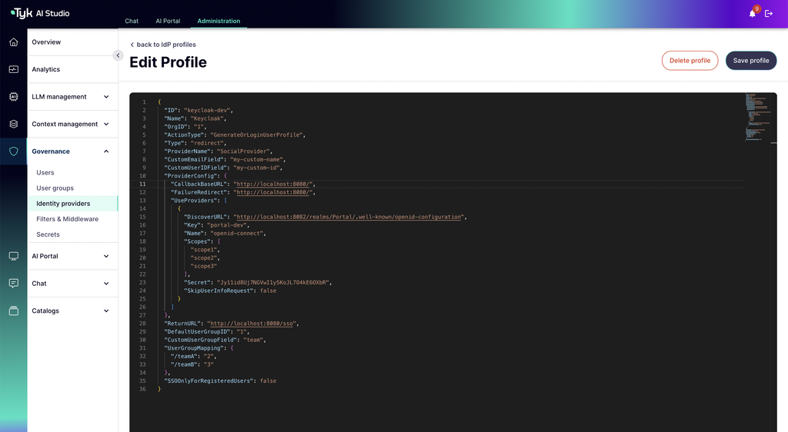
Task: Switch to the AI Portal top tab
Action: (x=168, y=21)
